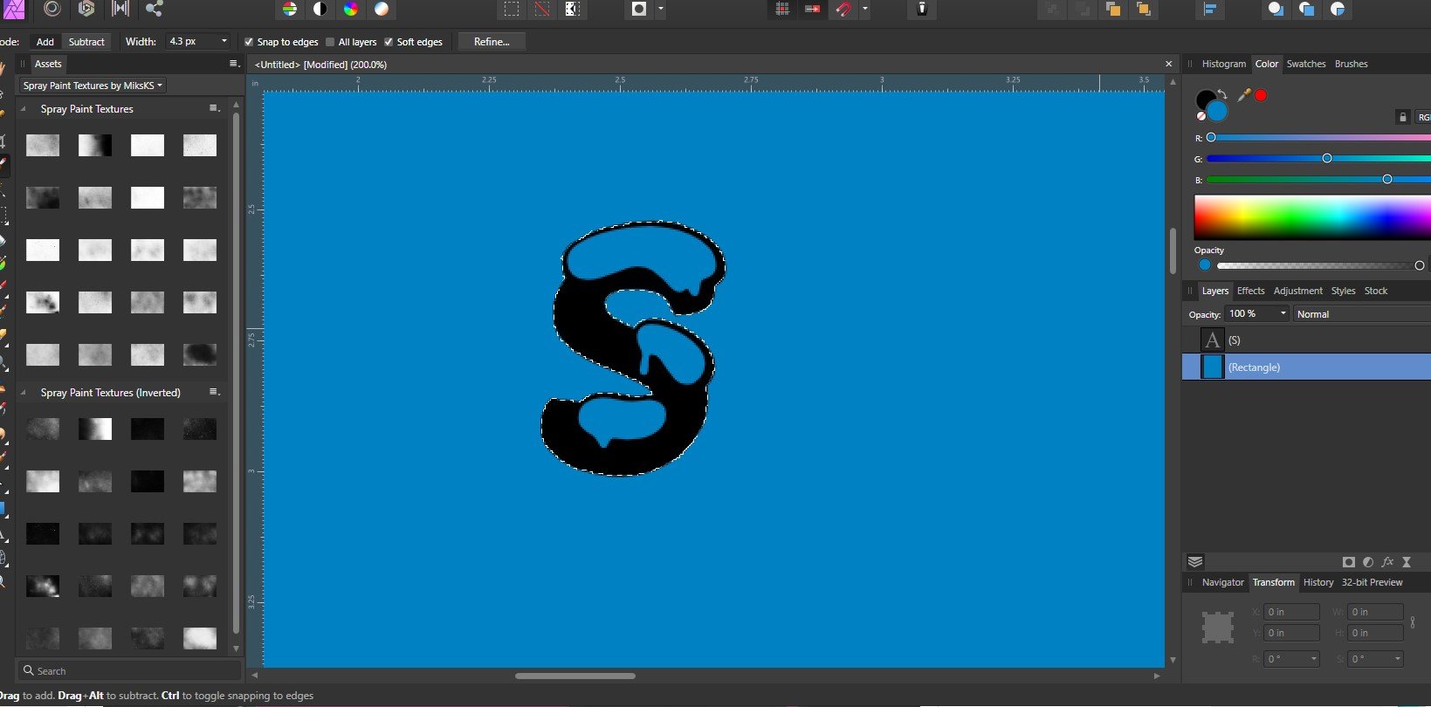Enable the All layers checkbox
1431x707 pixels.
pos(330,42)
